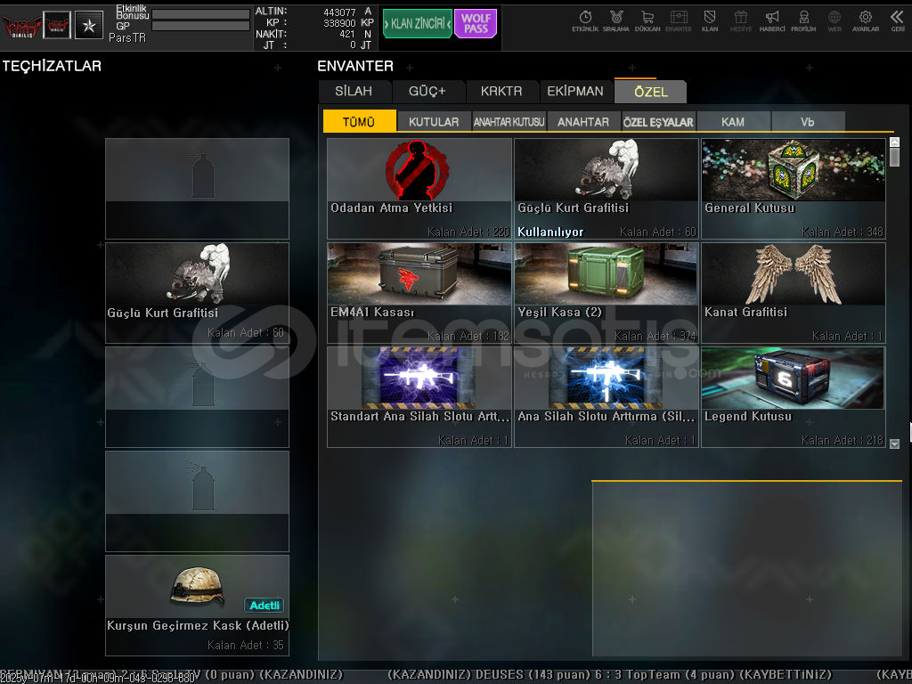Open the Dükkan shopping cart icon
The height and width of the screenshot is (684, 912).
click(647, 21)
